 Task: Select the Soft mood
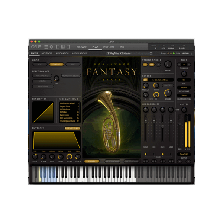pos(40,64)
